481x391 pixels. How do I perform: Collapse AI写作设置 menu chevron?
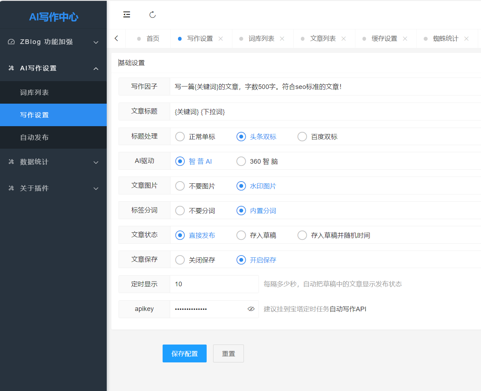coord(96,68)
